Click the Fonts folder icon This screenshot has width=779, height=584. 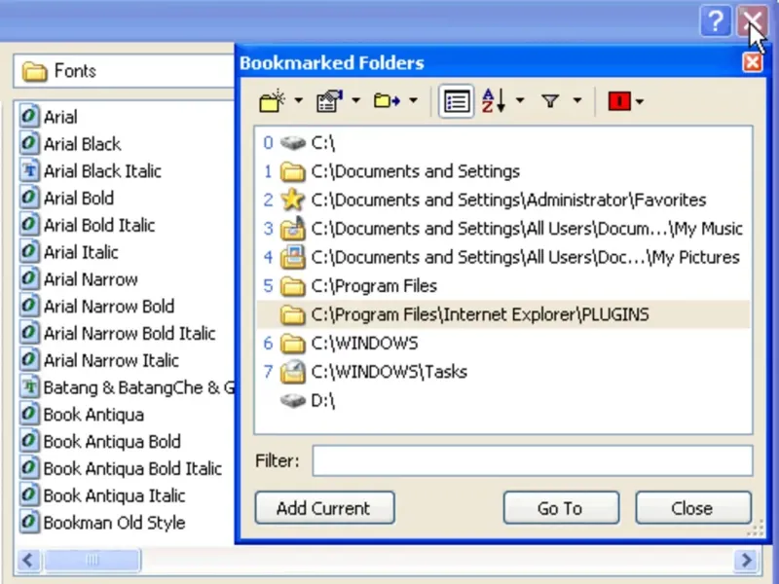34,71
